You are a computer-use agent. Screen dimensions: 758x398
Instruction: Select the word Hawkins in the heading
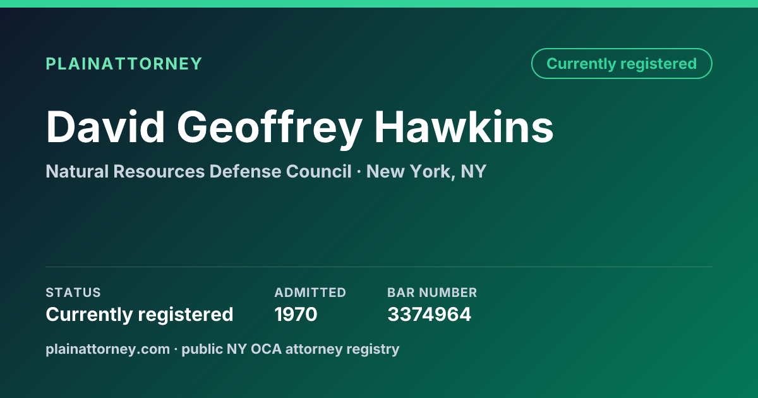point(464,126)
